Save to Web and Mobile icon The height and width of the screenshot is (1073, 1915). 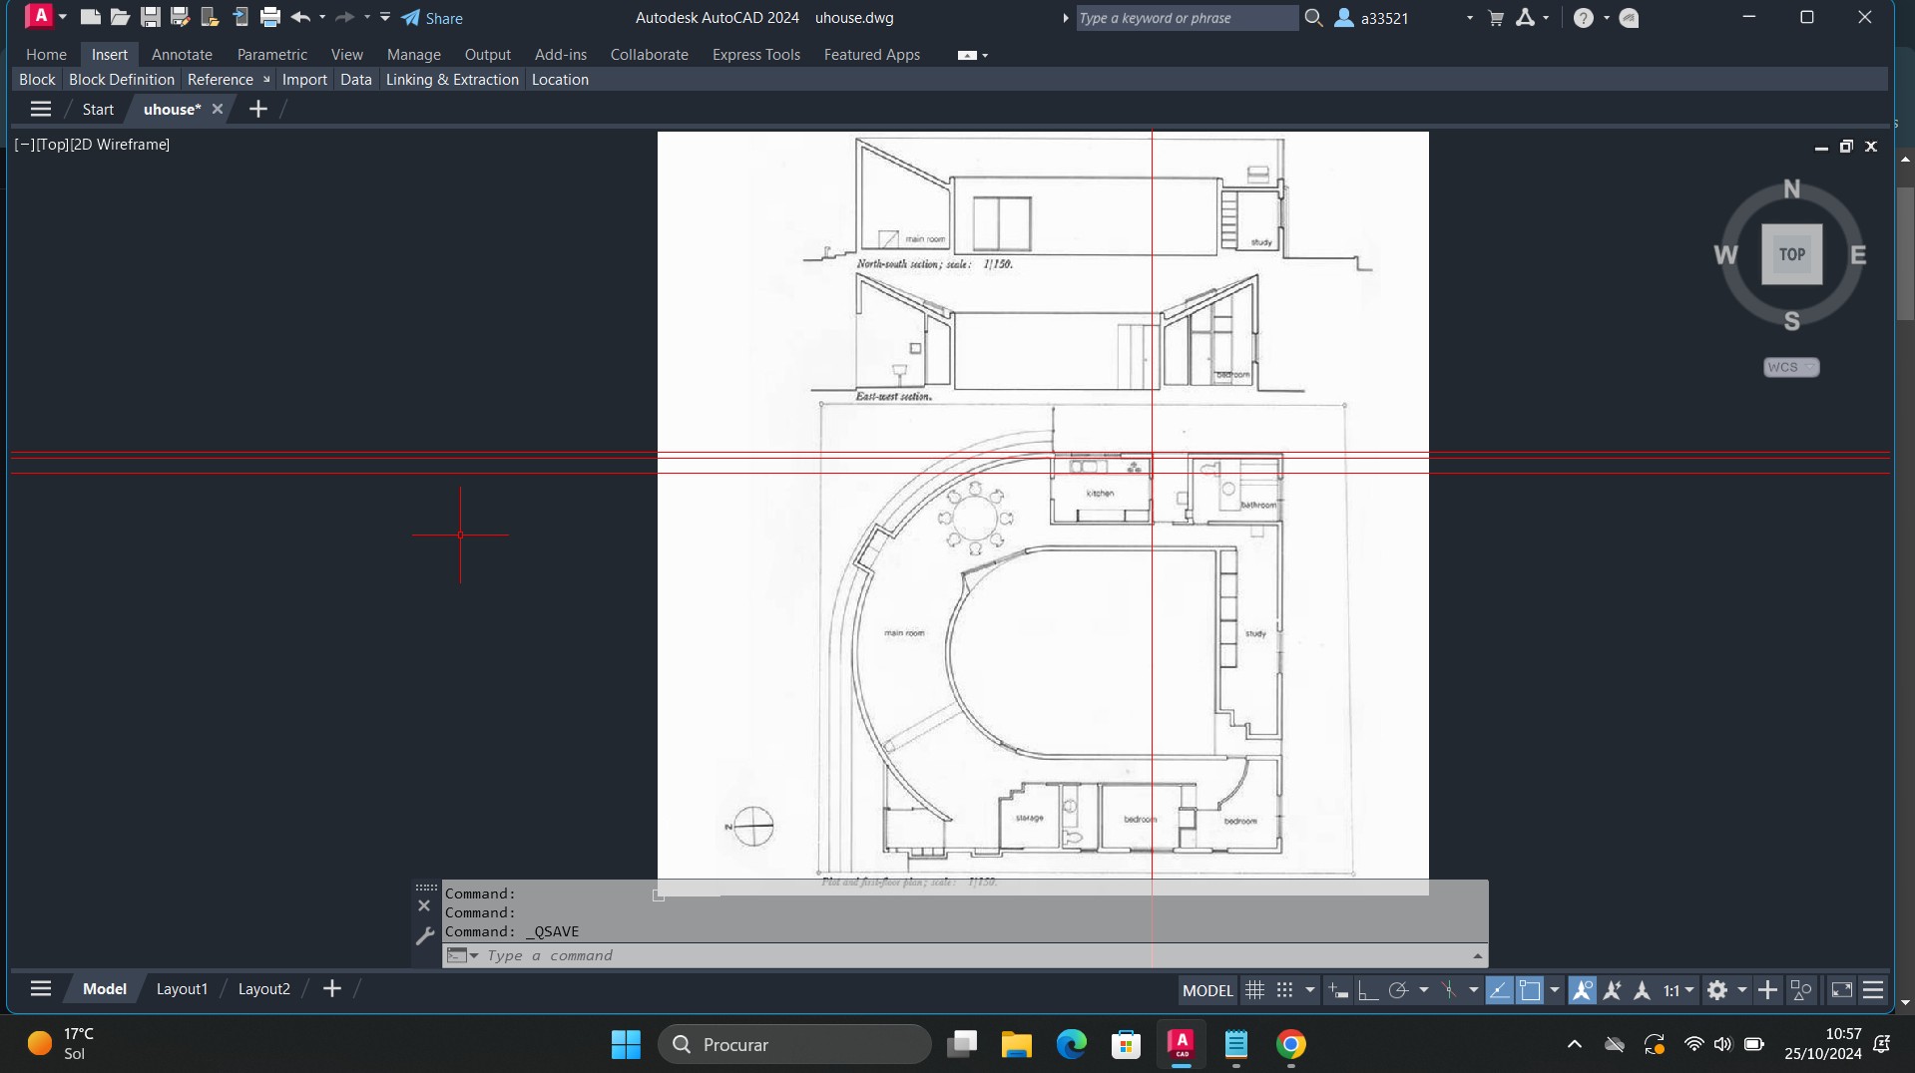pos(240,17)
